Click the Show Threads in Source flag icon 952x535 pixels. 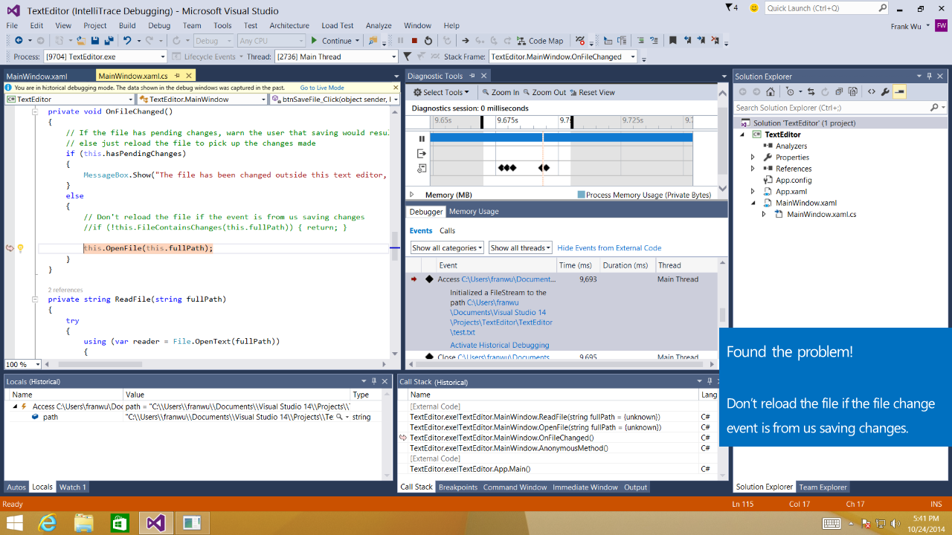[x=582, y=41]
